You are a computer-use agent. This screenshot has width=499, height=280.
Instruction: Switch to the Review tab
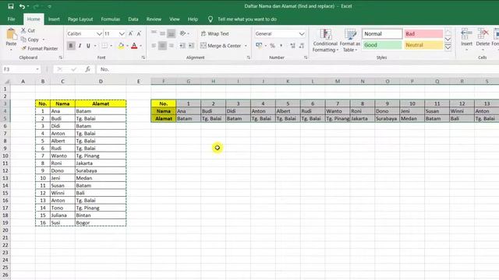pos(154,19)
